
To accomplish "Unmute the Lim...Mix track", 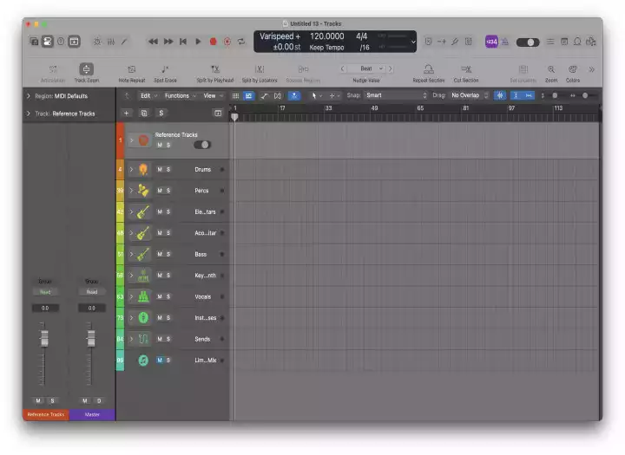I will tap(160, 361).
